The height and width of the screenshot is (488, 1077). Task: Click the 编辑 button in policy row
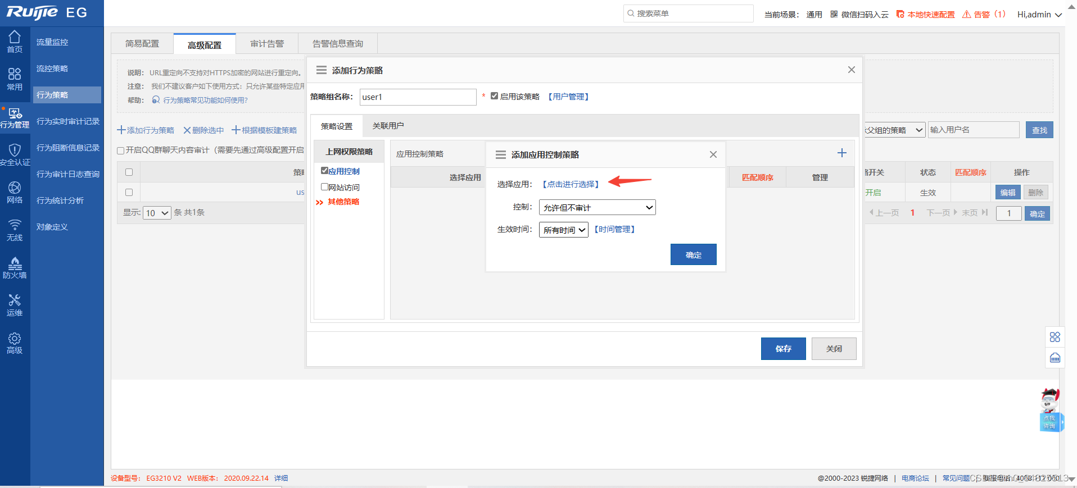[x=1008, y=192]
